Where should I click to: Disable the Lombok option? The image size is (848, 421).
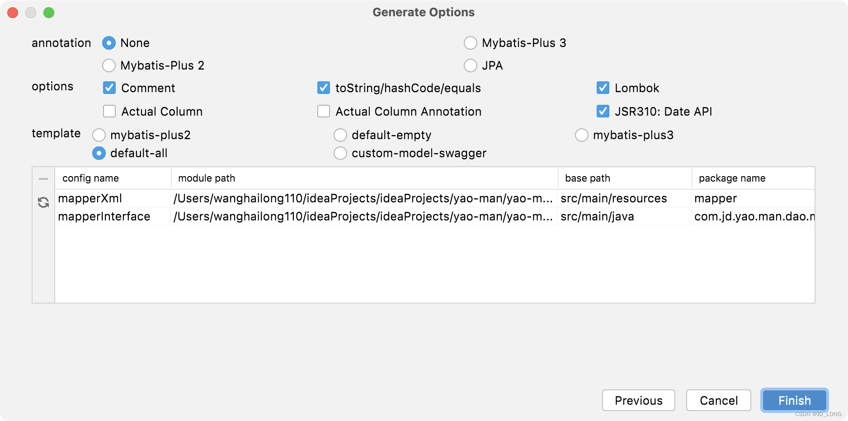pyautogui.click(x=603, y=88)
